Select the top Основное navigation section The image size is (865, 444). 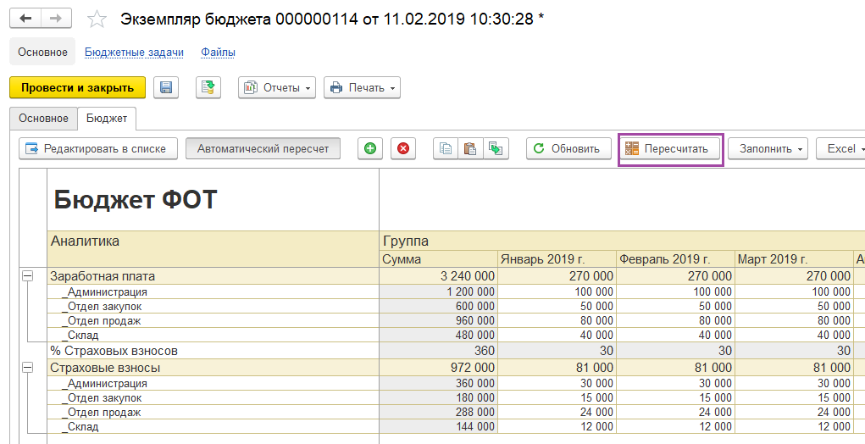point(42,52)
